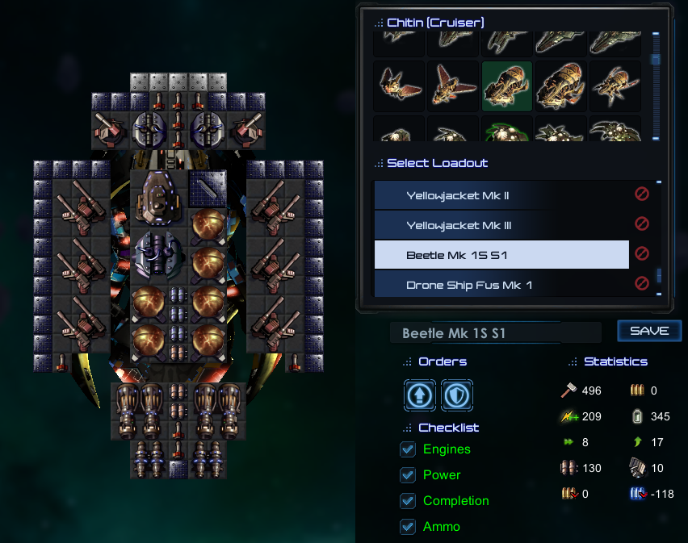
Task: Delete the Yellowjacket Mk II loadout
Action: [x=642, y=194]
